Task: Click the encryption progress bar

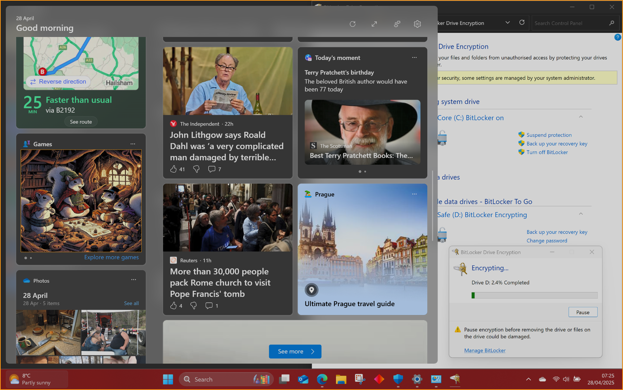Action: [534, 295]
